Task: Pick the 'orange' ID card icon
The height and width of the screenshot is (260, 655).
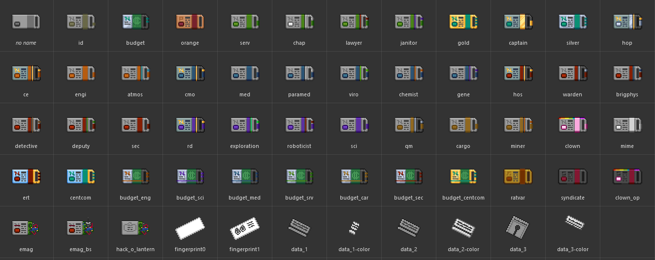Action: coord(190,22)
